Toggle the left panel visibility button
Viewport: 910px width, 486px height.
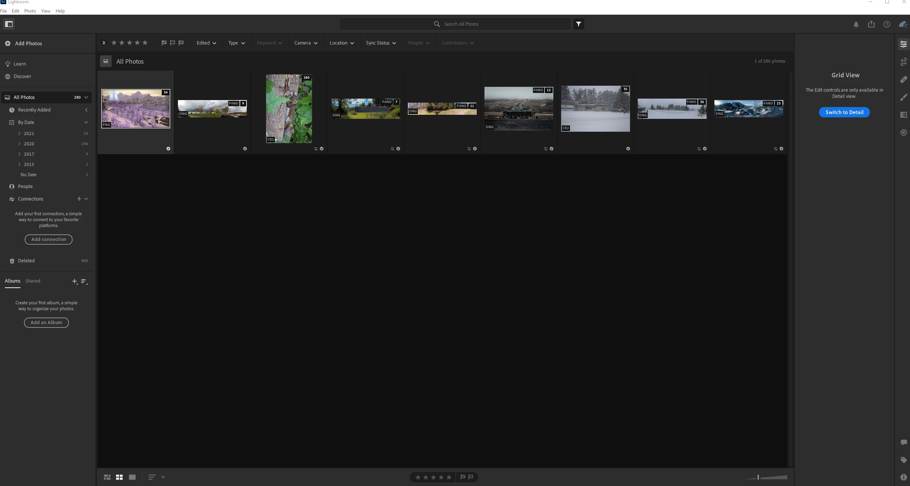9,24
